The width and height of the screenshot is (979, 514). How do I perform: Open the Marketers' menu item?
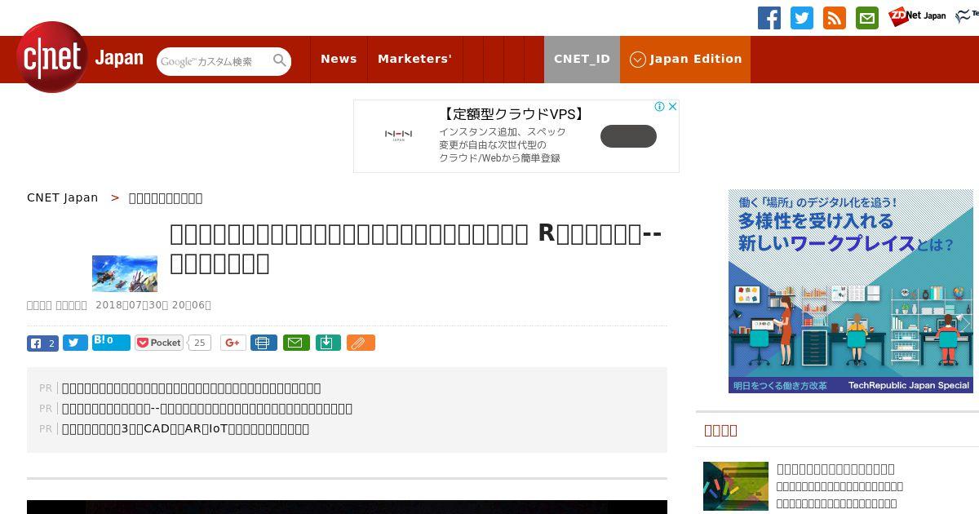(x=414, y=59)
